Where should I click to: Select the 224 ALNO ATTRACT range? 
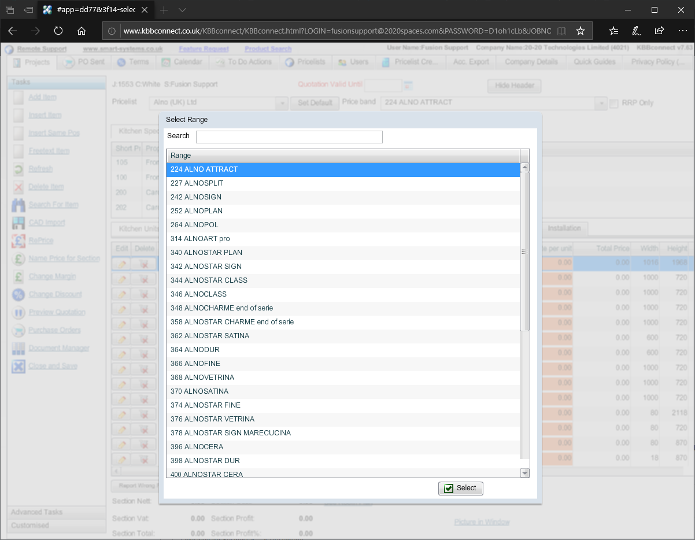tap(343, 169)
